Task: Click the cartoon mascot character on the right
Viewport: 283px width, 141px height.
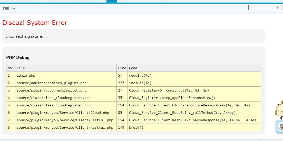Action: pyautogui.click(x=279, y=111)
